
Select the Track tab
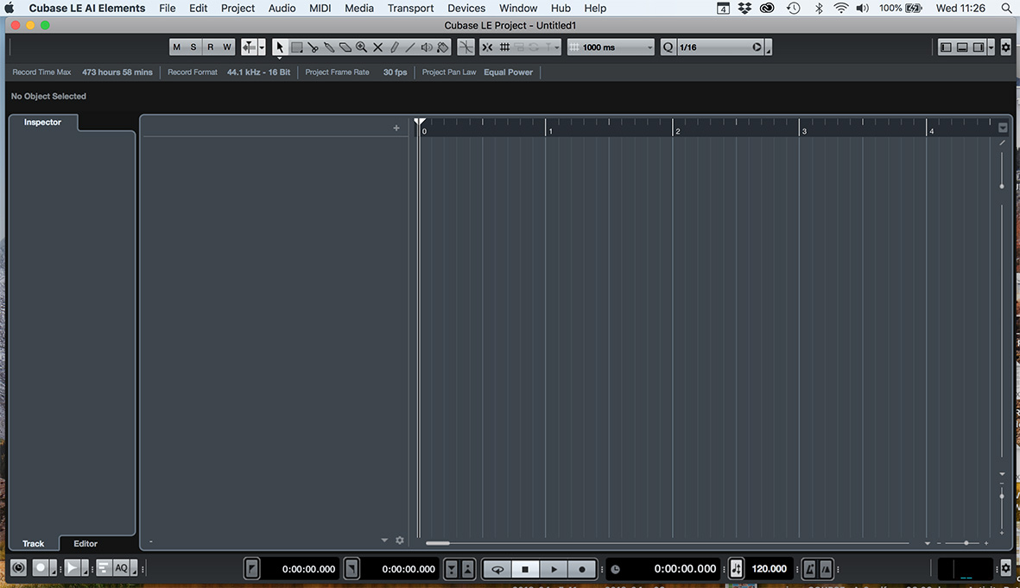coord(33,544)
